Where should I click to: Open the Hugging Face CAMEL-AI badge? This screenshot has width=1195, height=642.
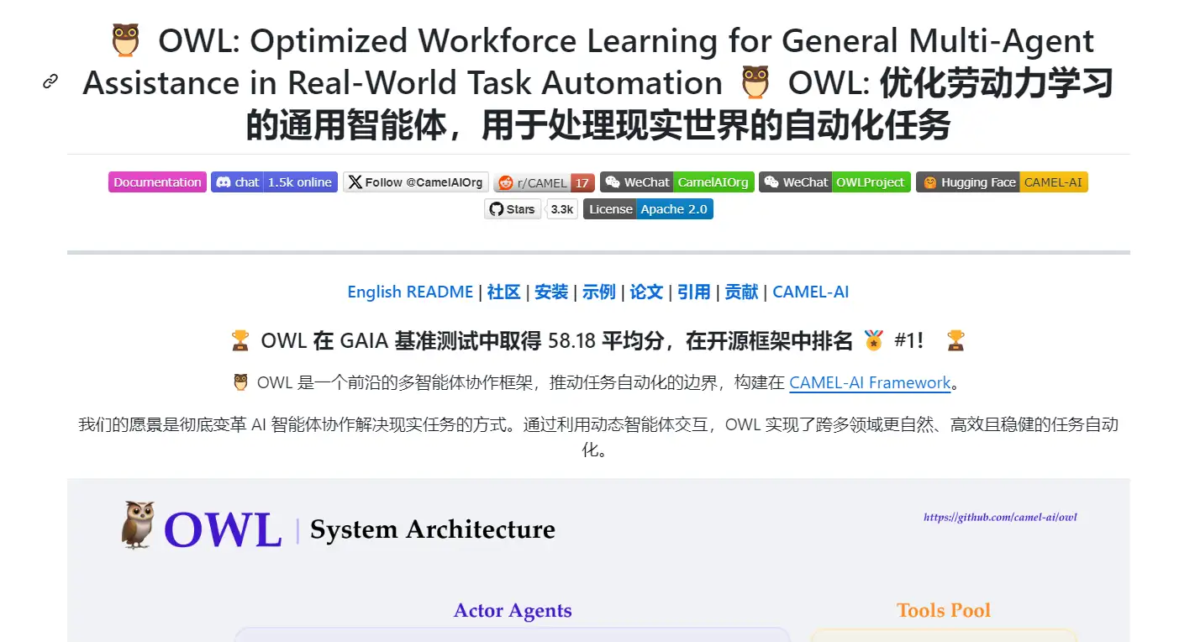pos(1002,182)
